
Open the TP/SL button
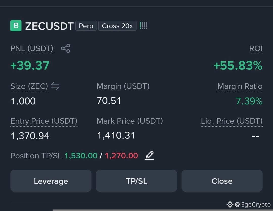click(x=136, y=181)
